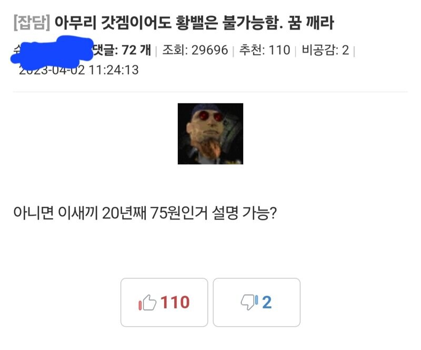Image resolution: width=421 pixels, height=350 pixels.
Task: Click 꿈 깨라 at title end
Action: 311,23
